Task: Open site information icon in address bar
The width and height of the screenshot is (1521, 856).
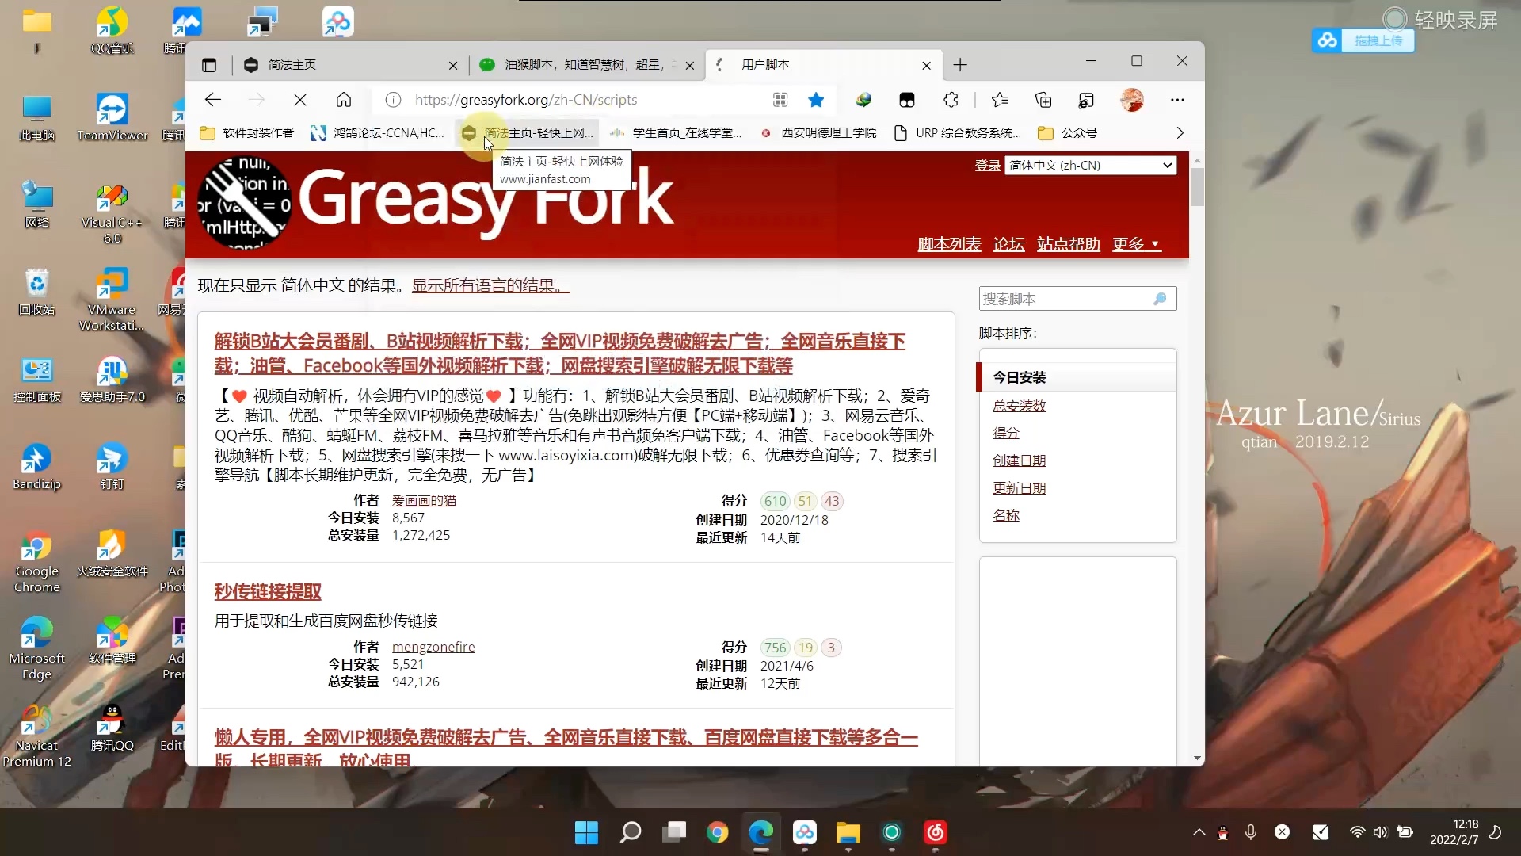Action: 393,100
